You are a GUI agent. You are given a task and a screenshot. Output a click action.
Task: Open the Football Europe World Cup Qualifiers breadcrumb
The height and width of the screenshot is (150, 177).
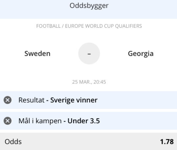(89, 26)
